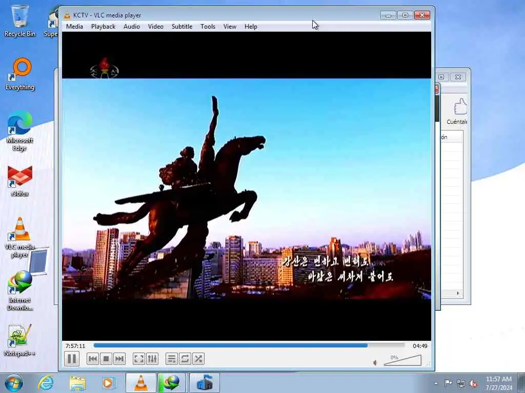This screenshot has width=525, height=393.
Task: Switch to Internet Download Manager taskbar button
Action: click(x=172, y=383)
